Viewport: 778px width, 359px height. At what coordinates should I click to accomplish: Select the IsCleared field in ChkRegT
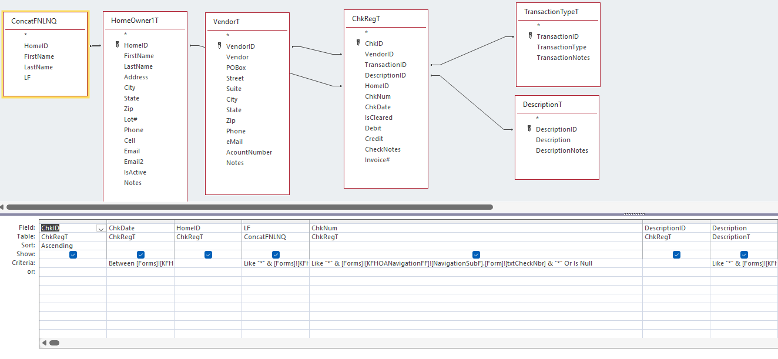(x=378, y=118)
